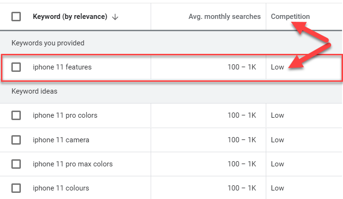The image size is (343, 199).
Task: Click the Keywords you provided section label
Action: coord(48,43)
